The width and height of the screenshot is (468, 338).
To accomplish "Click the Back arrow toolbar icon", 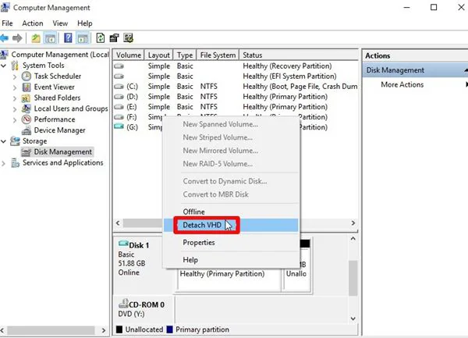I will click(x=4, y=38).
